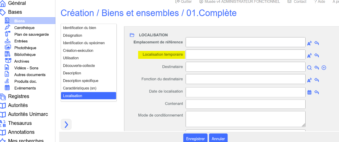This screenshot has height=142, width=339.
Task: Click the undo arrow beside Localisation temporaire
Action: click(317, 55)
